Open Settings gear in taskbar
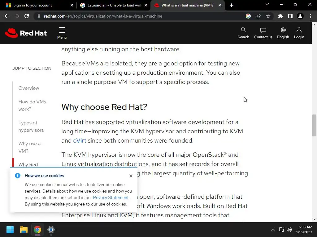Image resolution: width=317 pixels, height=237 pixels. tap(51, 230)
